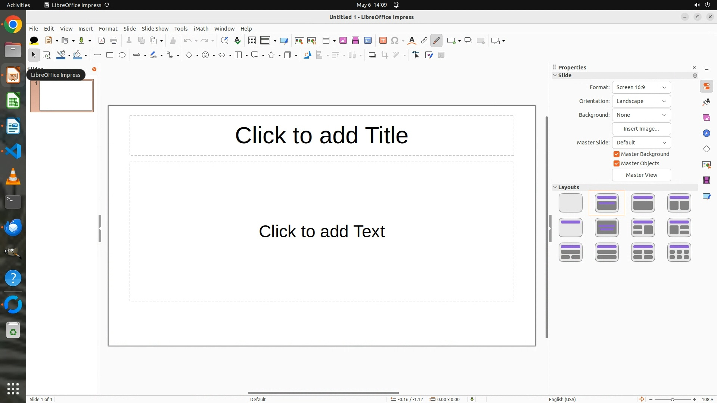The width and height of the screenshot is (717, 403).
Task: Collapse the Layouts section expander
Action: coord(555,187)
